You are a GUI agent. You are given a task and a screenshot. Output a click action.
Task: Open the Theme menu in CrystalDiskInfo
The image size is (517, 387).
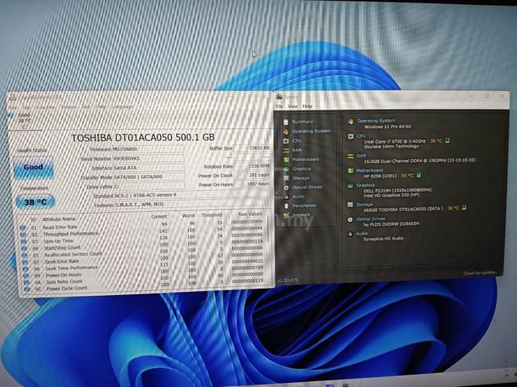[x=69, y=107]
